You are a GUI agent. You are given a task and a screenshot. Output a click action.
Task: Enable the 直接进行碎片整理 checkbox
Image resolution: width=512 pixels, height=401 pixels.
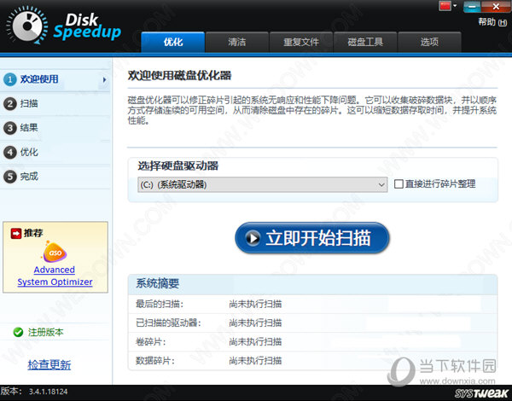pyautogui.click(x=399, y=183)
